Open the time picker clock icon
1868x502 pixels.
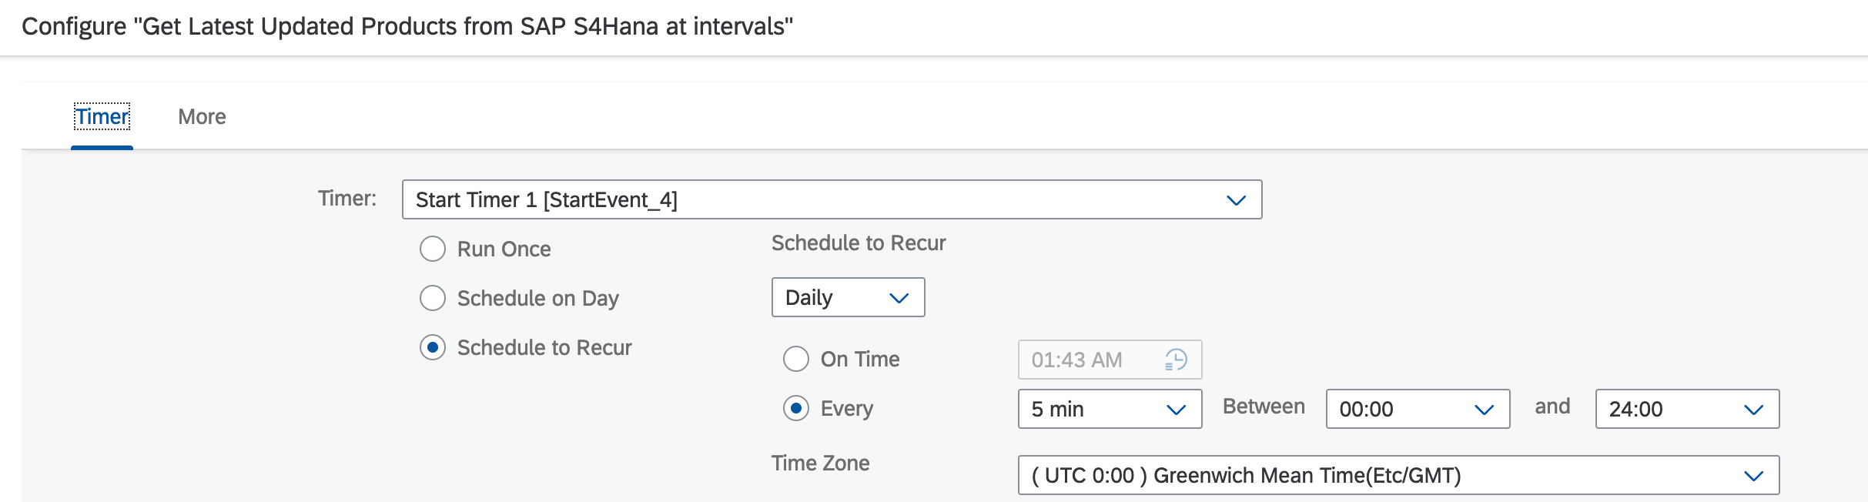[x=1176, y=360]
